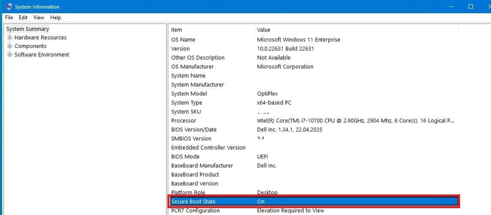Select BaseBoard Manufacturer row
Screen dimensions: 491x215
(x=313, y=166)
